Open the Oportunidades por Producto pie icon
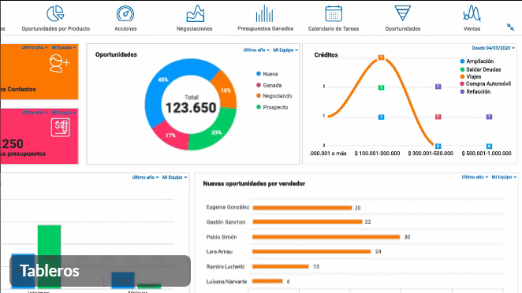Screen dimensions: 522x293 point(55,13)
